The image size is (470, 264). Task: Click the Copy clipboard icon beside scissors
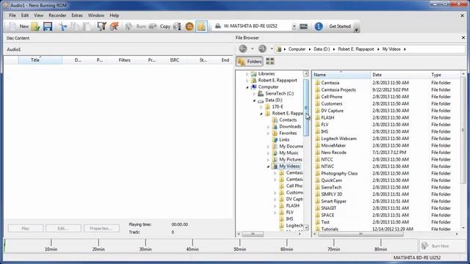point(75,26)
